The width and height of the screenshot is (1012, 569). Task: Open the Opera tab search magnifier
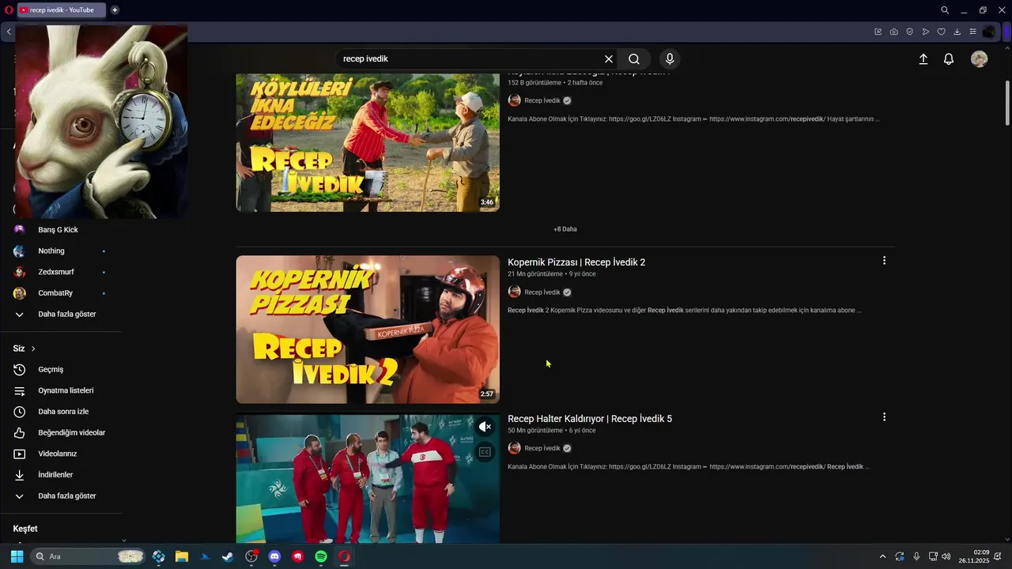945,10
